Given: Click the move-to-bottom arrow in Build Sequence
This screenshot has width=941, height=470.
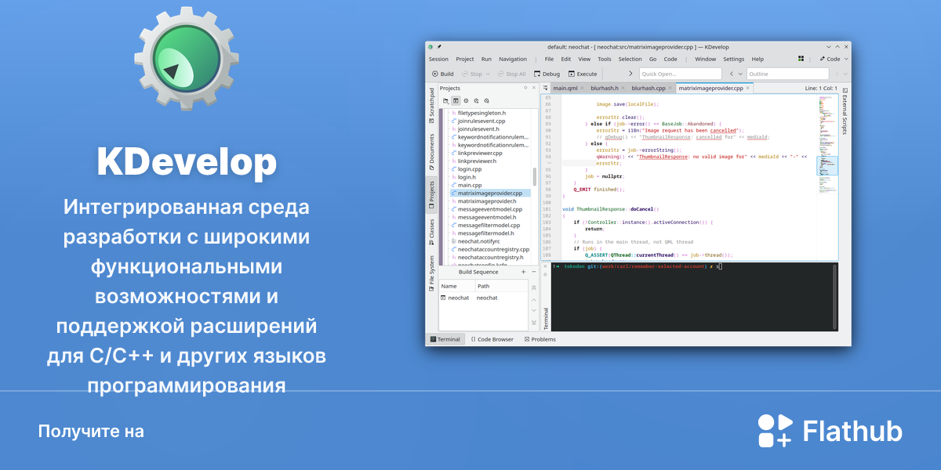Looking at the screenshot, I should point(534,322).
